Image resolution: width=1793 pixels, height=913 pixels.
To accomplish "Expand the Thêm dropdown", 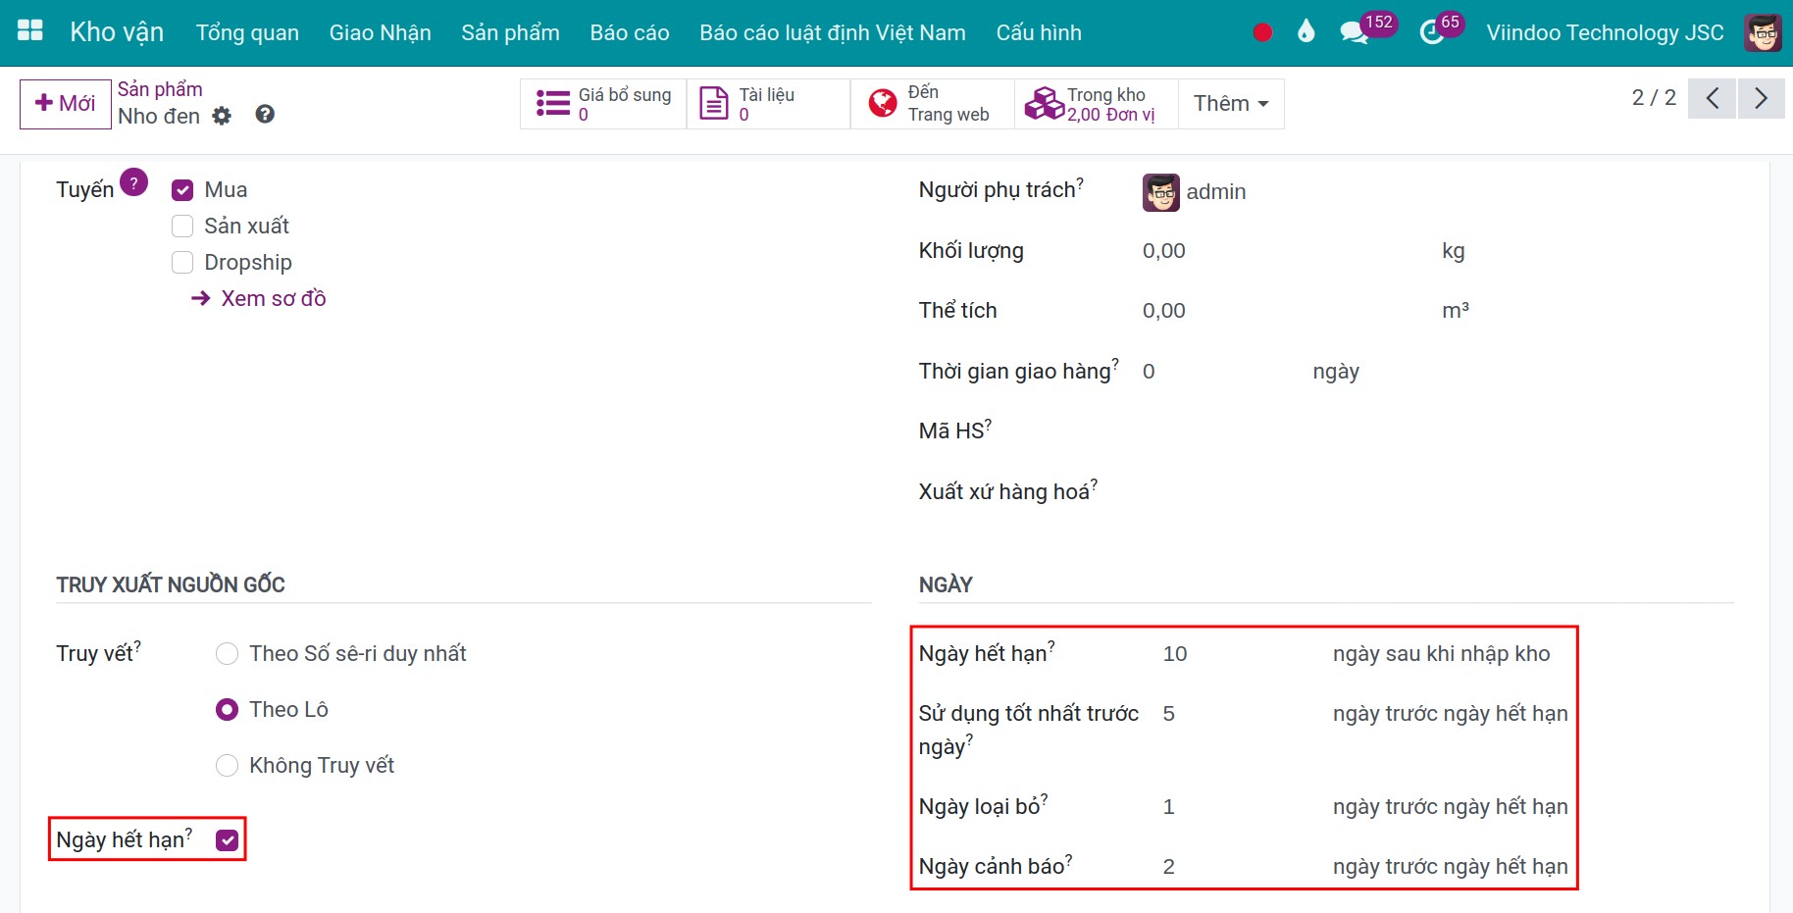I will point(1231,103).
